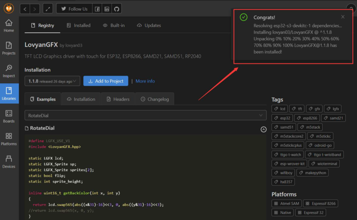Select the esp32 tag
The width and height of the screenshot is (357, 220).
[282, 118]
